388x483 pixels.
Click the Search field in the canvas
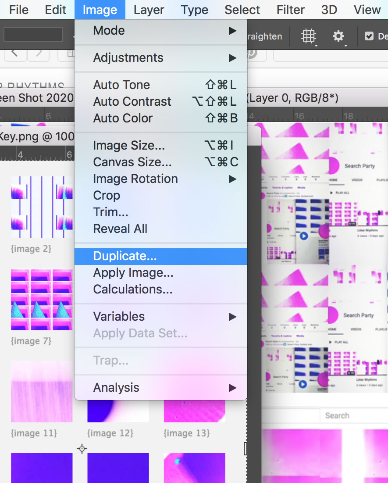point(353,415)
